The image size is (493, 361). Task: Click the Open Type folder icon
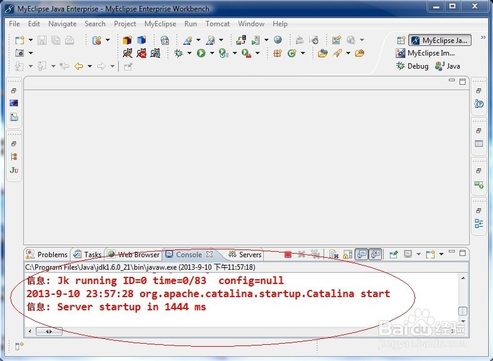tap(322, 53)
